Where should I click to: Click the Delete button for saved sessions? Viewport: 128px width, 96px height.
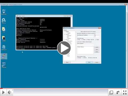(x=97, y=52)
